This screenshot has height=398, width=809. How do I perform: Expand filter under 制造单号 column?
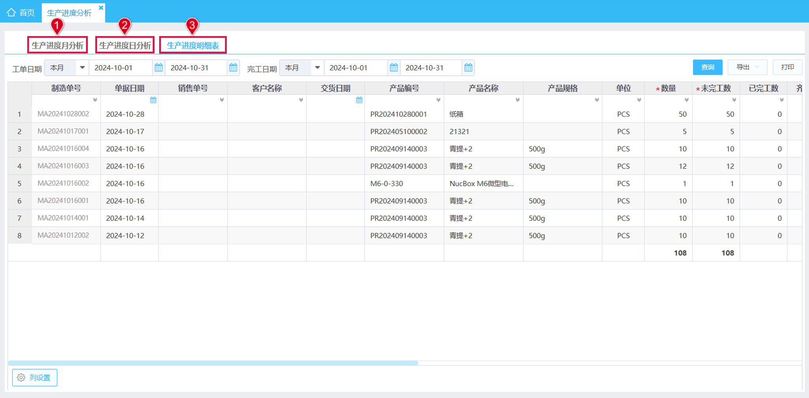coord(95,100)
